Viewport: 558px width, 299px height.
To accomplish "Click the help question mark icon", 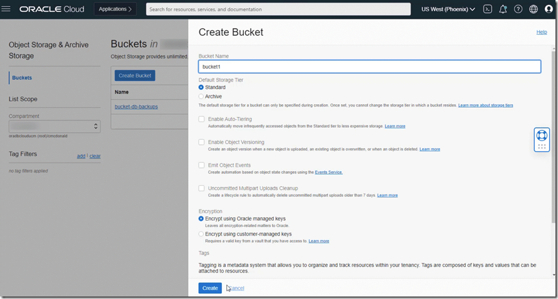I will [518, 9].
